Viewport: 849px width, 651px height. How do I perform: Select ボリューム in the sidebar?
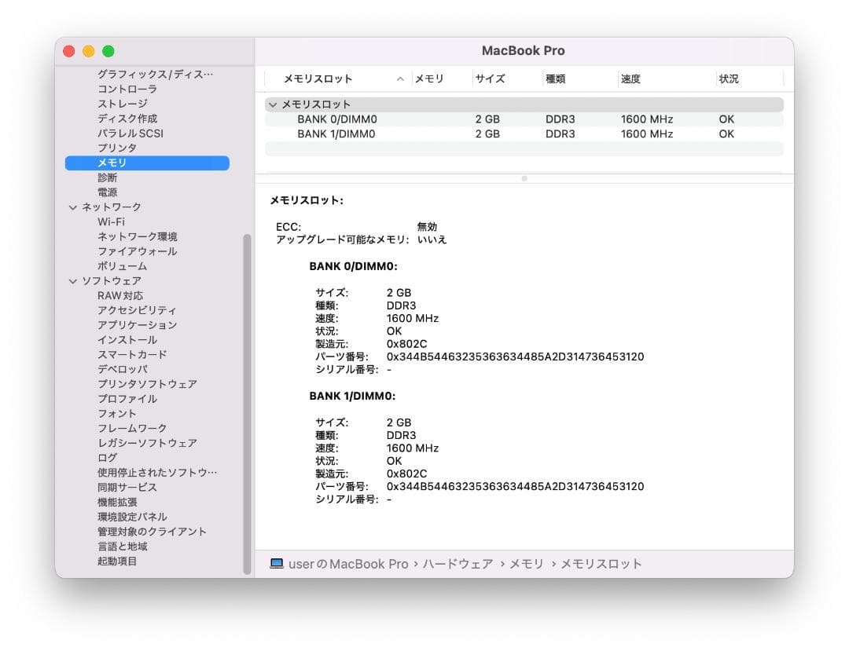click(123, 266)
